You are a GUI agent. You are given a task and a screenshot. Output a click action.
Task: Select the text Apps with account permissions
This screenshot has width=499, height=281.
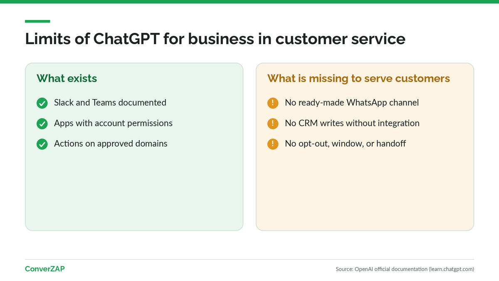113,123
